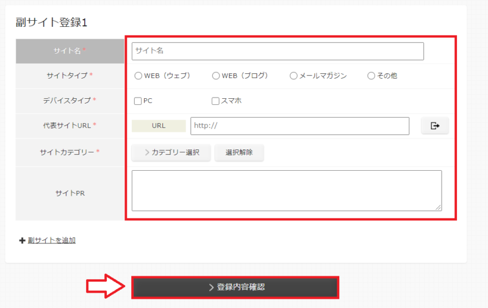The image size is (488, 308).
Task: Click the plus icon before 副サイトを追加
Action: pos(22,240)
